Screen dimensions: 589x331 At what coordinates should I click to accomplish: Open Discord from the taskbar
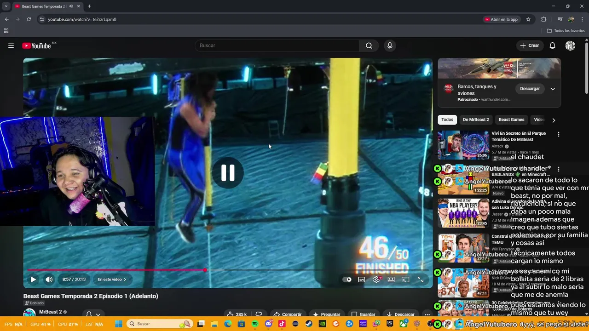tap(269, 324)
